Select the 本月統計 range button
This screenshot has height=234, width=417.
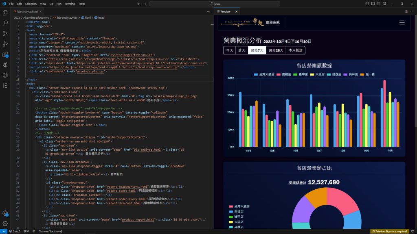tap(296, 50)
